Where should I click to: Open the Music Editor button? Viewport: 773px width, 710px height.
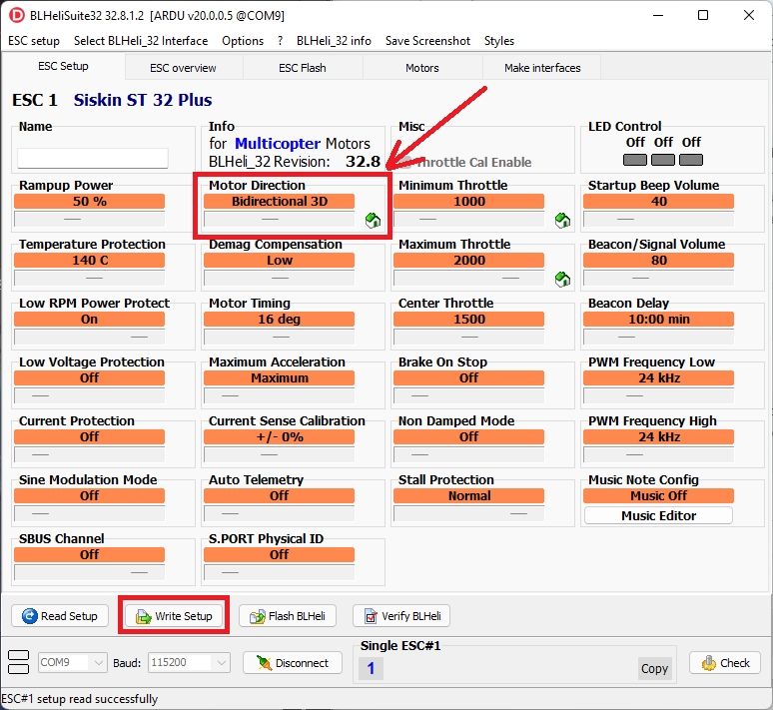(x=658, y=515)
